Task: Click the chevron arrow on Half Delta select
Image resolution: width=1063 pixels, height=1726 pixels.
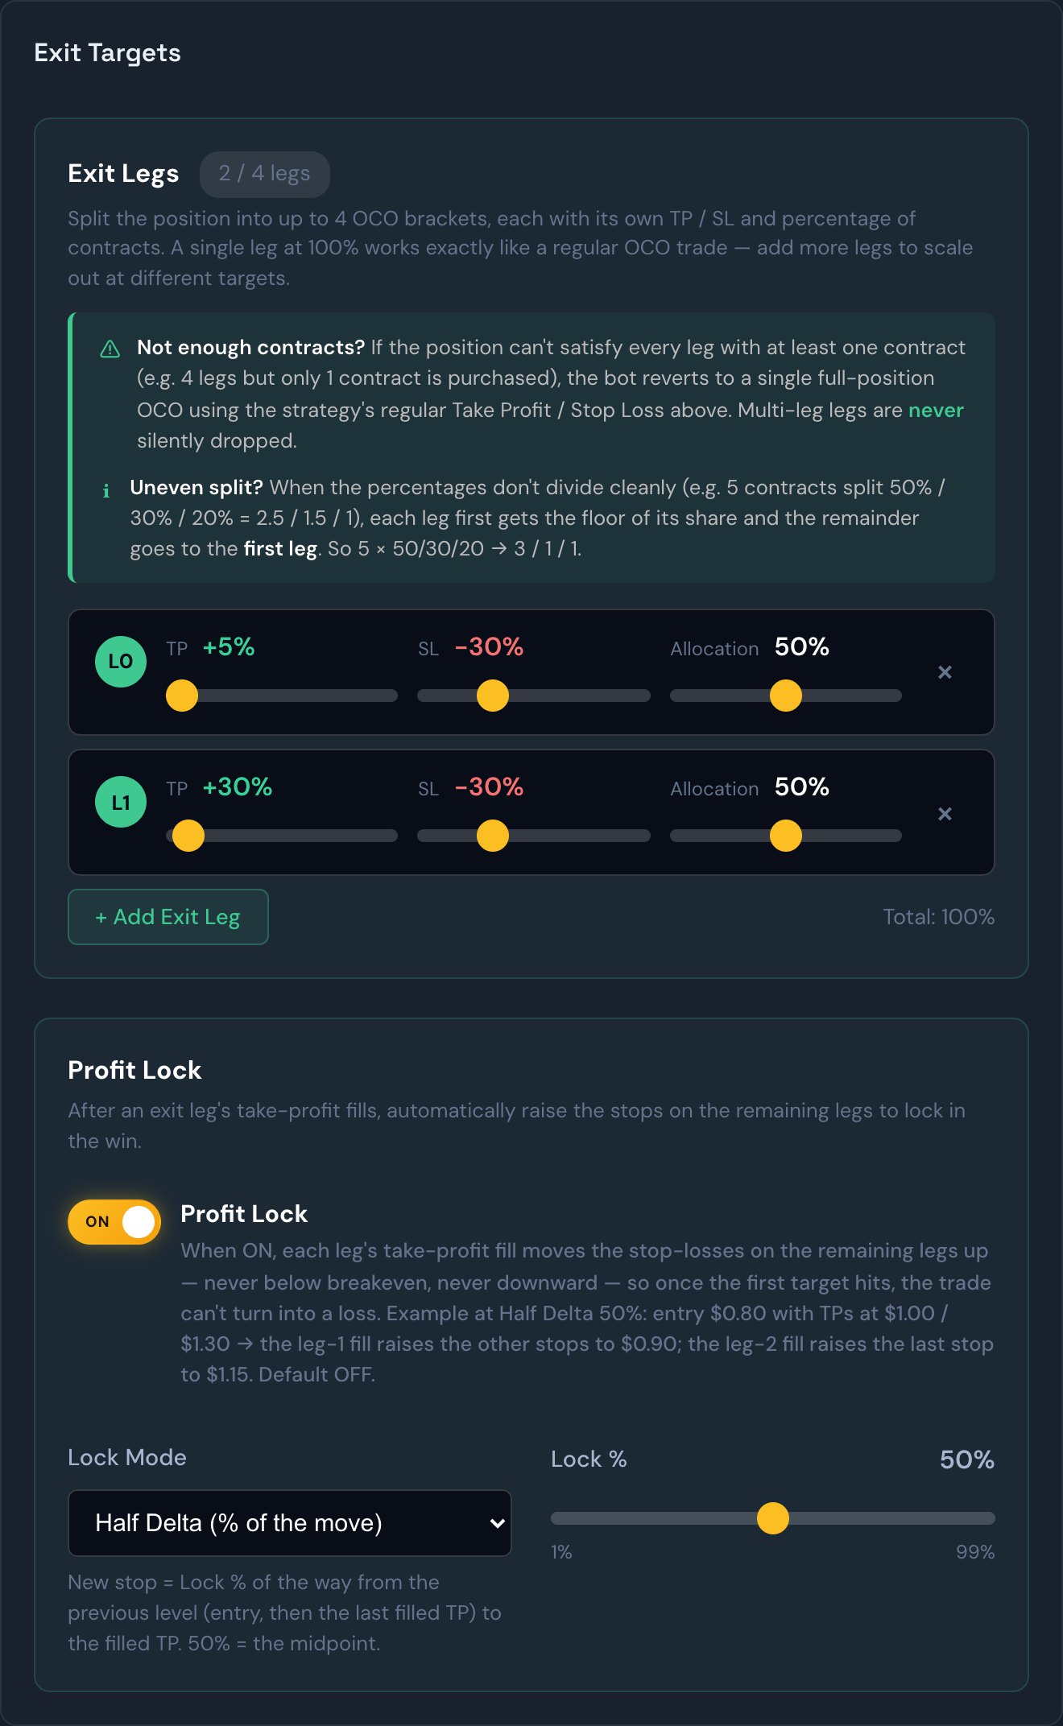Action: pyautogui.click(x=497, y=1523)
